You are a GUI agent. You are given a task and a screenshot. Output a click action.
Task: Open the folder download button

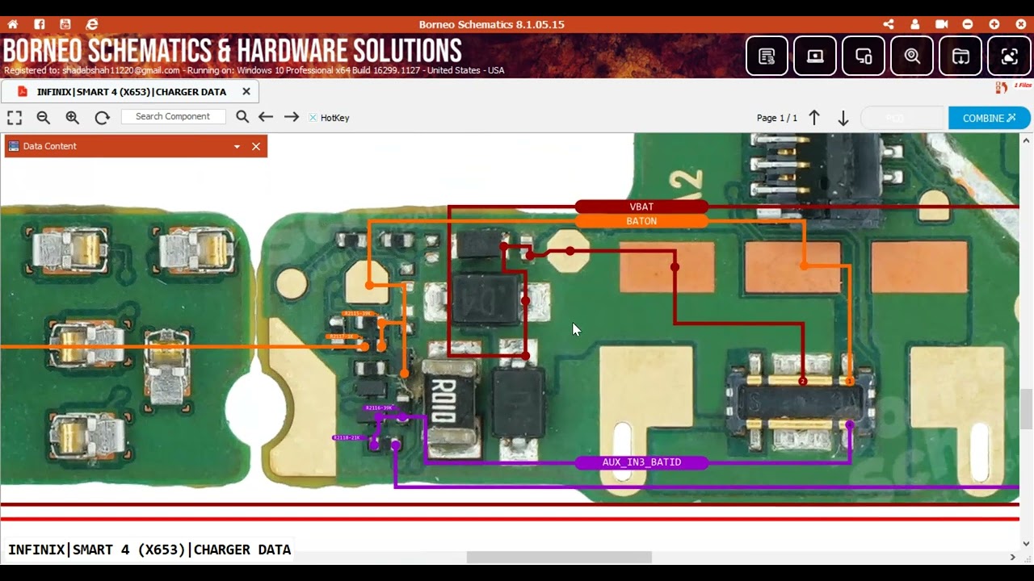click(960, 56)
